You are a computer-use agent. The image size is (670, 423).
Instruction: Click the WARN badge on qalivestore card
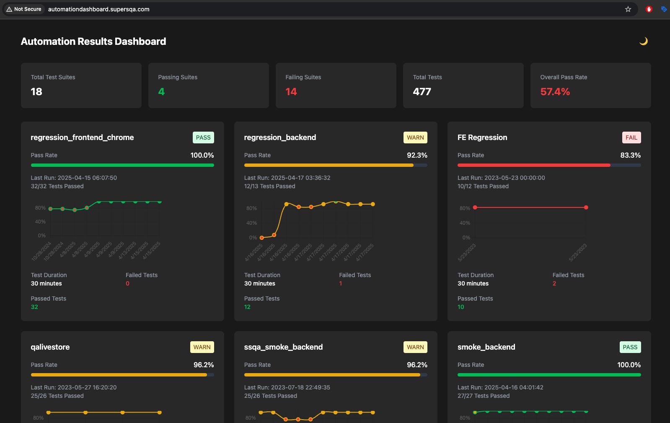[x=202, y=347]
